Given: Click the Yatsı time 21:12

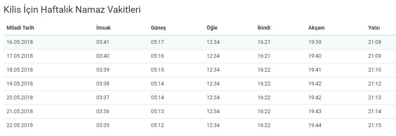Looking at the screenshot, I should 375,84.
